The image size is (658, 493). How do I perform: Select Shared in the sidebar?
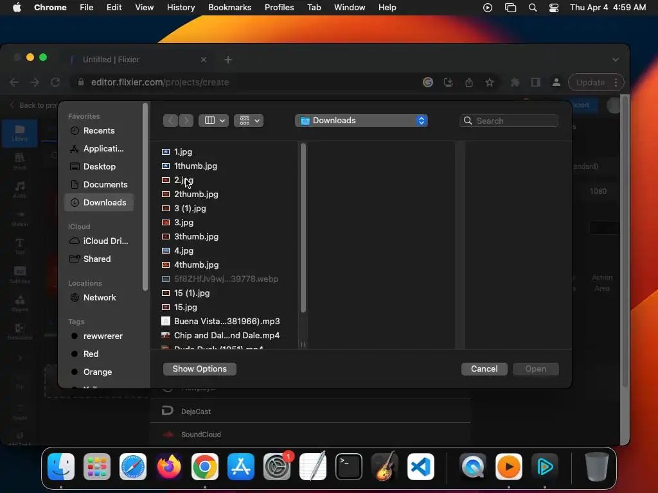(x=99, y=259)
